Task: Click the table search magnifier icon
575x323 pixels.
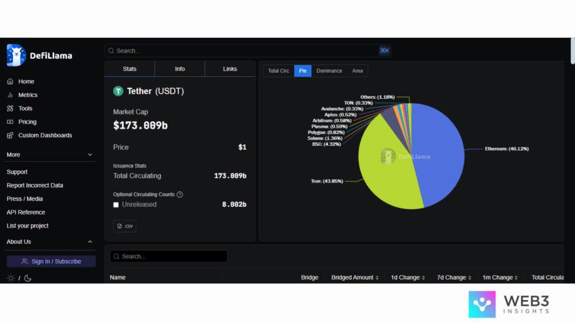Action: [x=117, y=256]
